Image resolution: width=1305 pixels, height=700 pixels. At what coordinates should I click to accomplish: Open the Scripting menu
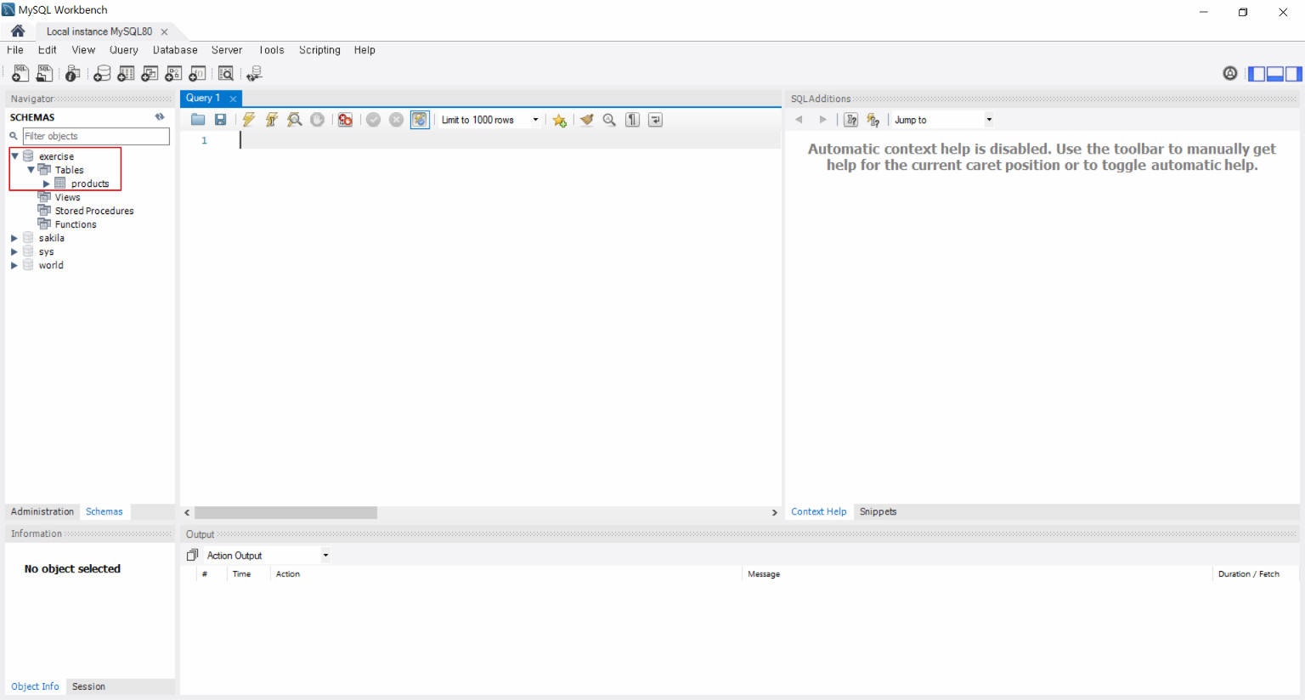point(319,50)
